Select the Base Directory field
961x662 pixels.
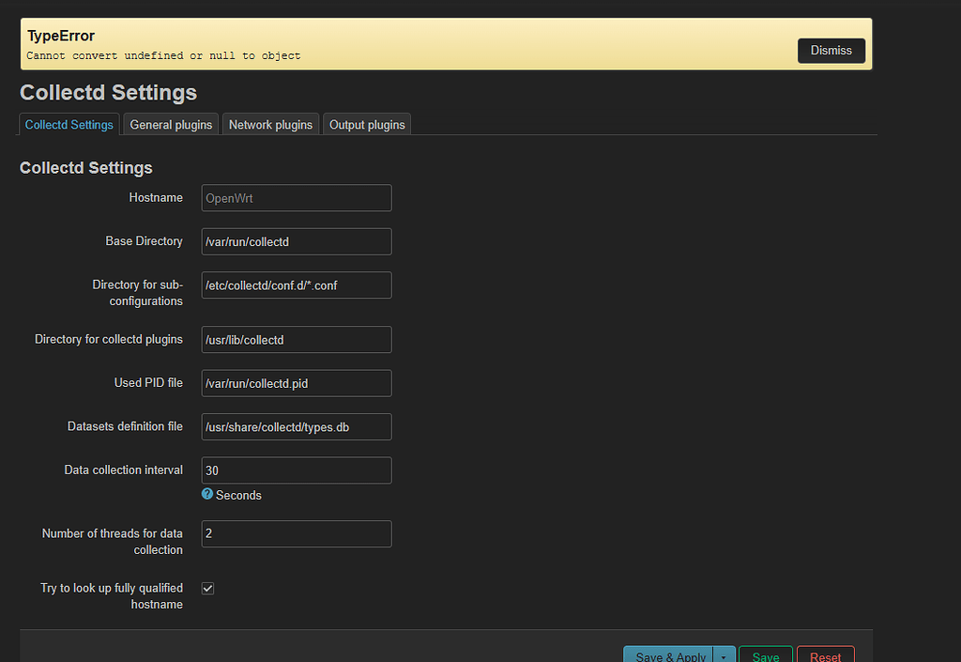(x=296, y=241)
